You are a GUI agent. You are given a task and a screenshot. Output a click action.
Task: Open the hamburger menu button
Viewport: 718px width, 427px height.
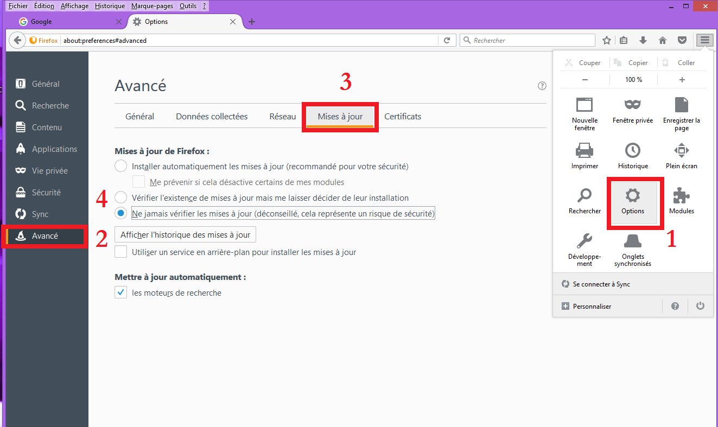click(704, 40)
